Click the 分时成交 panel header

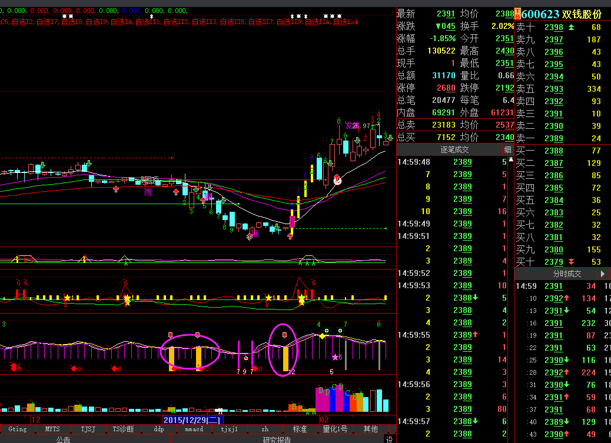click(x=567, y=274)
